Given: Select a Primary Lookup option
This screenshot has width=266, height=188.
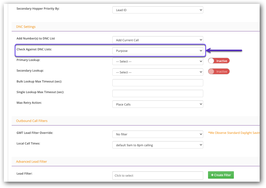Looking at the screenshot, I should tap(157, 61).
